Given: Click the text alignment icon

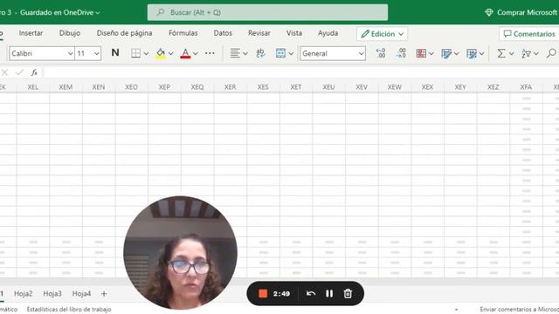Looking at the screenshot, I should pos(235,53).
